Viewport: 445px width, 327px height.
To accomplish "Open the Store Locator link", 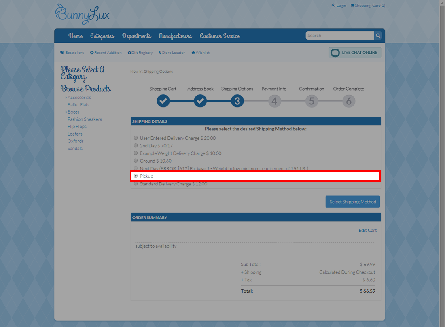I will click(172, 53).
